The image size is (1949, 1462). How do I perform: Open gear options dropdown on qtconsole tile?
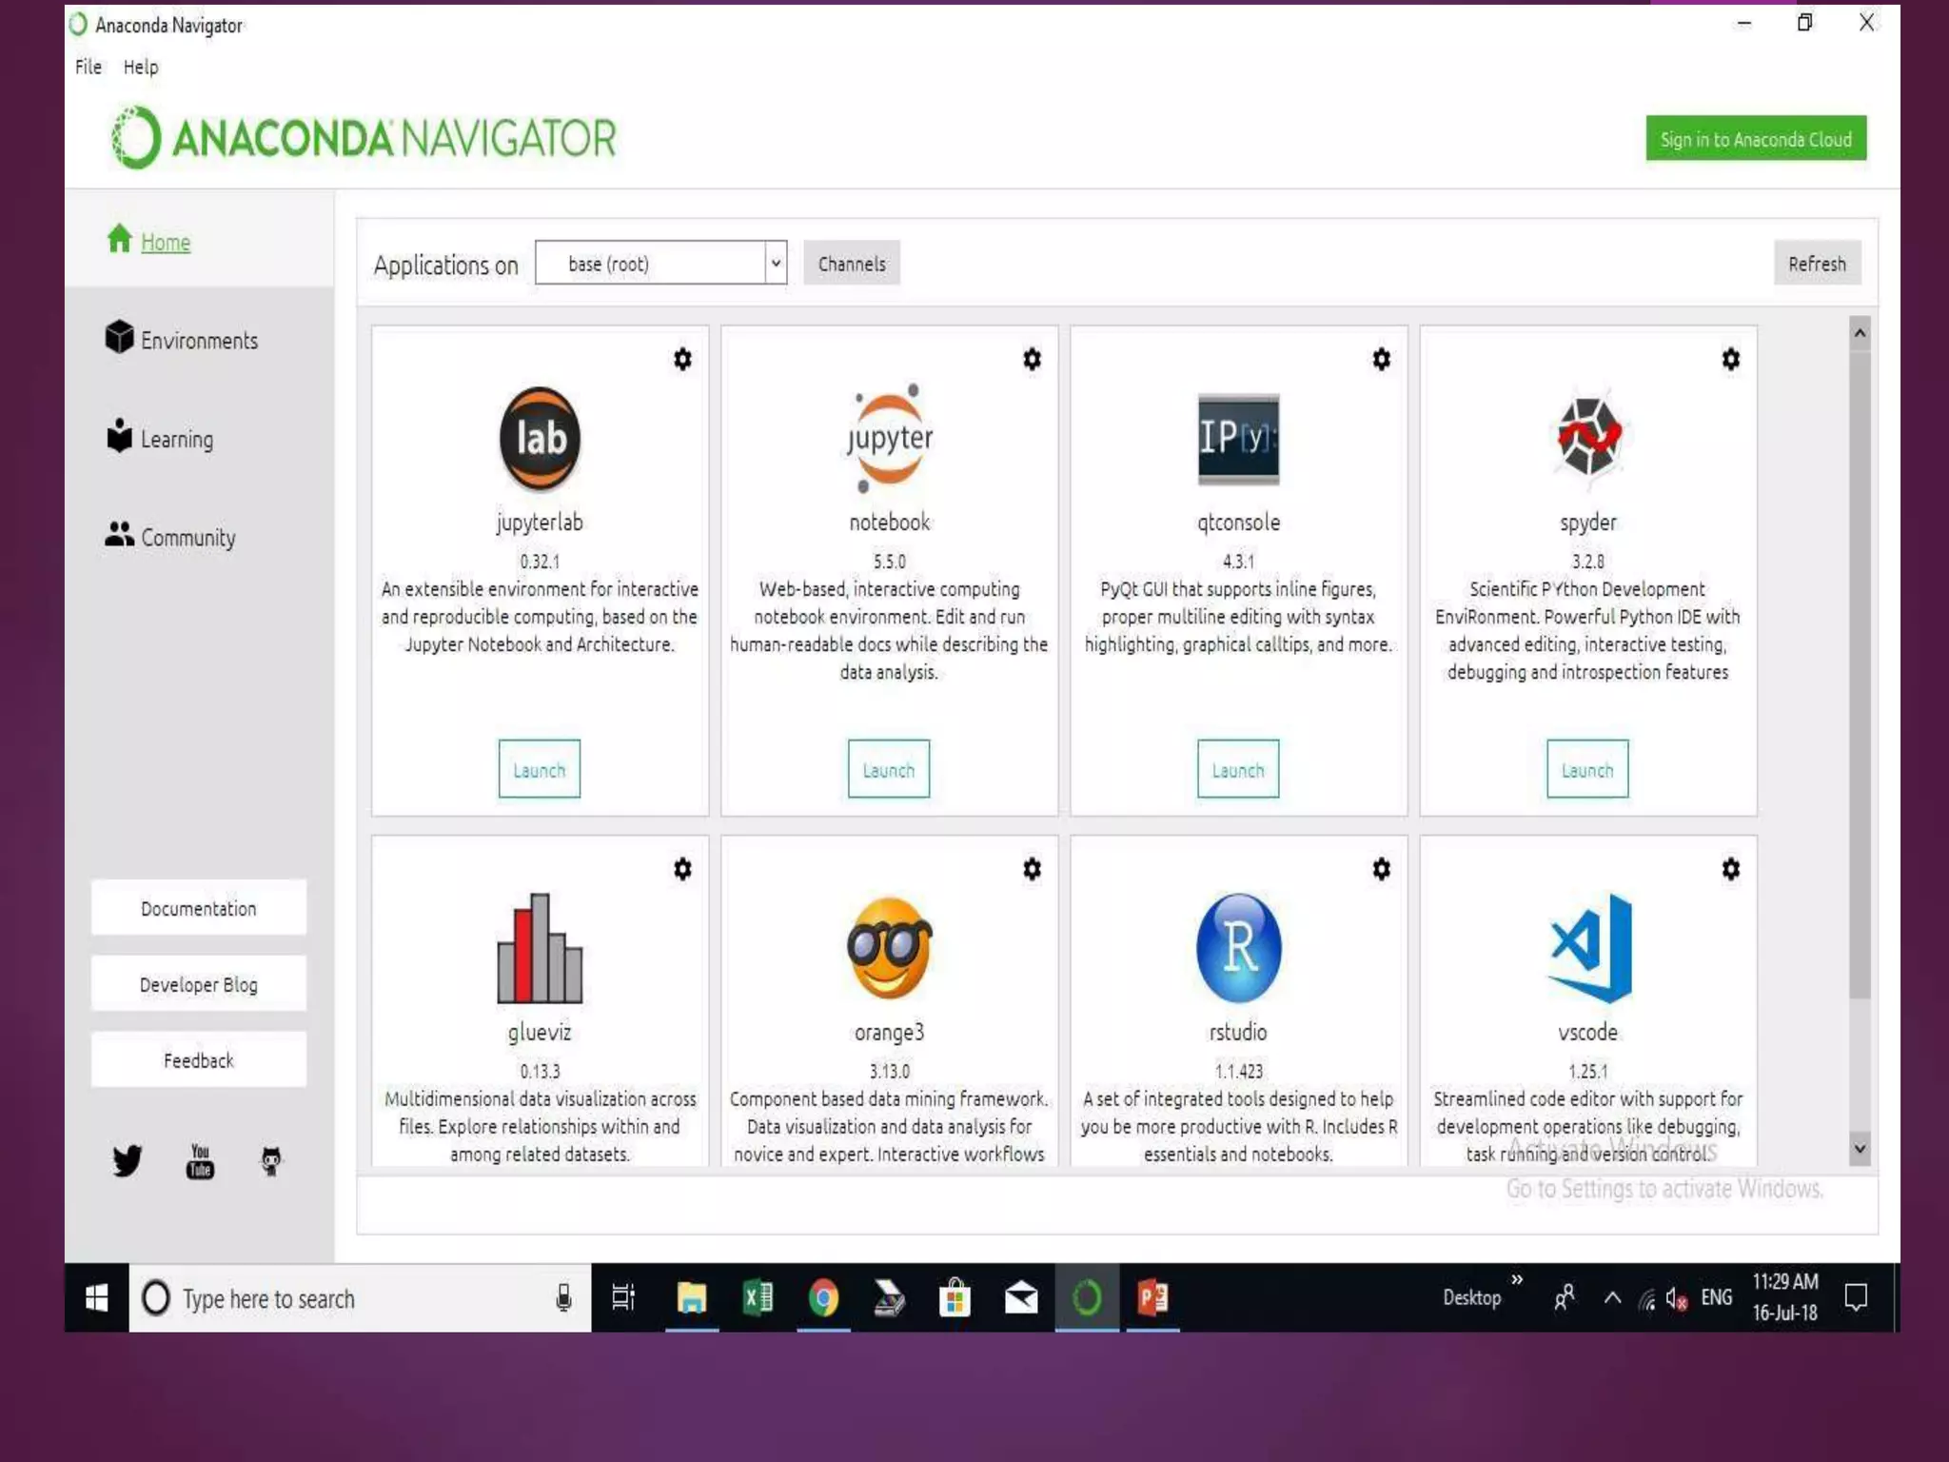pos(1381,359)
